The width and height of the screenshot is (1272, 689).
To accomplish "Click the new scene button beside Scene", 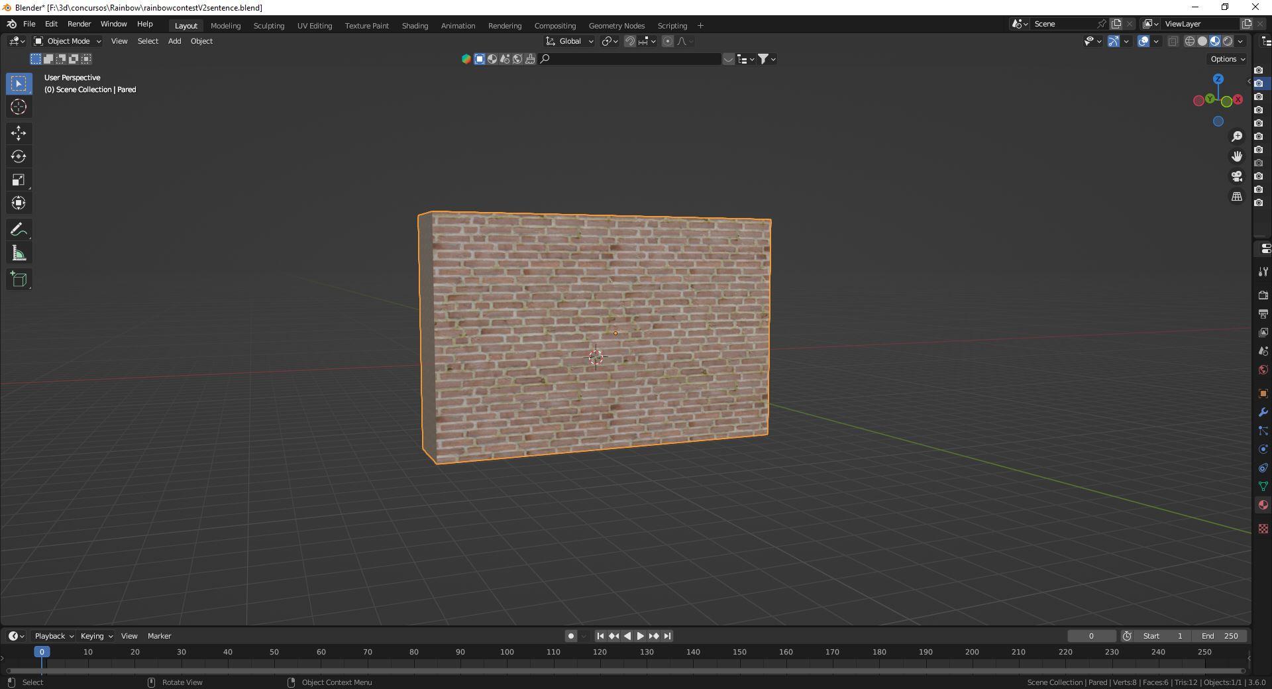I will pyautogui.click(x=1117, y=23).
